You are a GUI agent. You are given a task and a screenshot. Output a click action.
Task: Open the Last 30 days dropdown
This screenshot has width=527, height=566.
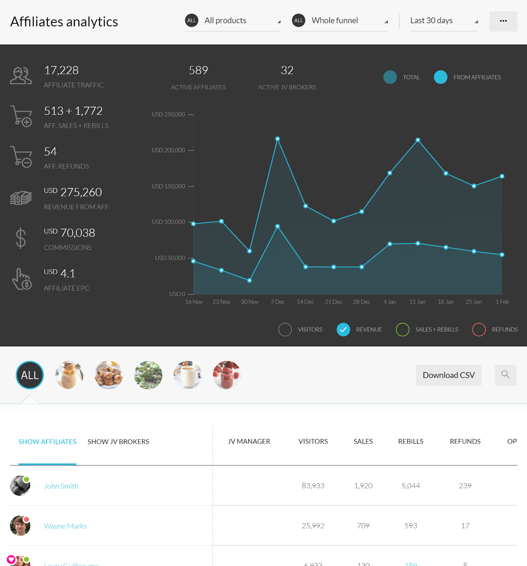pyautogui.click(x=444, y=21)
